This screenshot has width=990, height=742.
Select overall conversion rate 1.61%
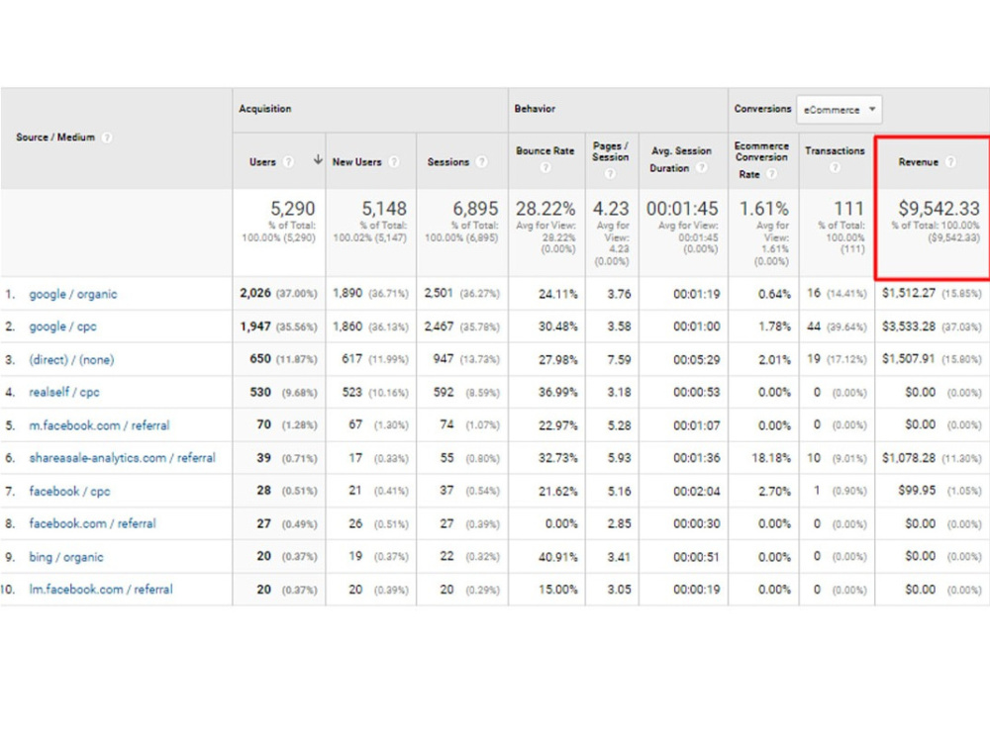click(x=764, y=208)
